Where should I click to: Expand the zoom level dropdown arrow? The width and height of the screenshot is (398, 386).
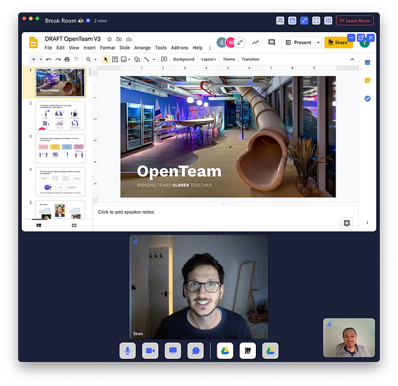point(95,59)
